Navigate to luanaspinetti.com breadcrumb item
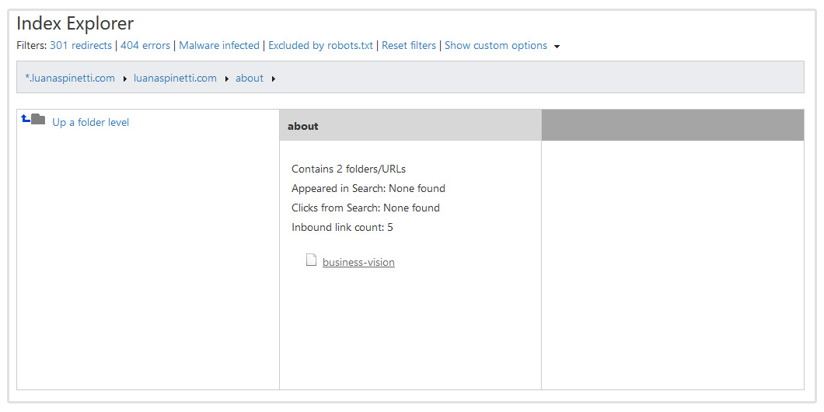 [x=175, y=79]
